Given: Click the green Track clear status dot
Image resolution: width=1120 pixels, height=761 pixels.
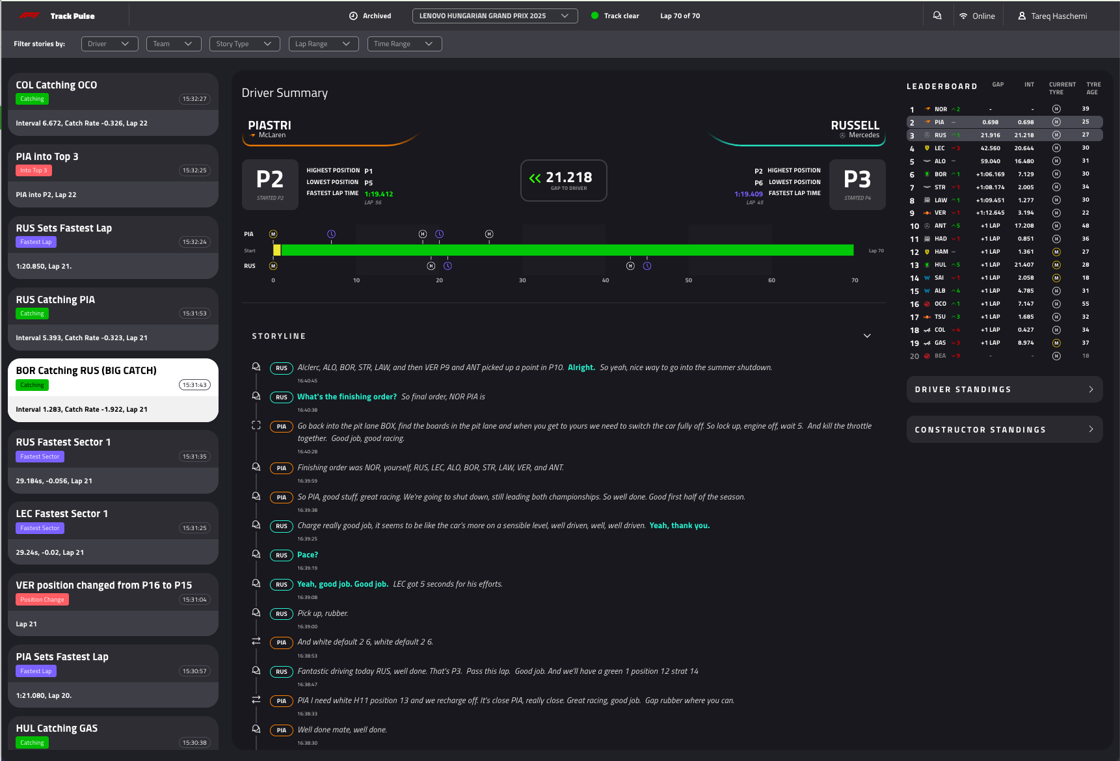Looking at the screenshot, I should [594, 16].
